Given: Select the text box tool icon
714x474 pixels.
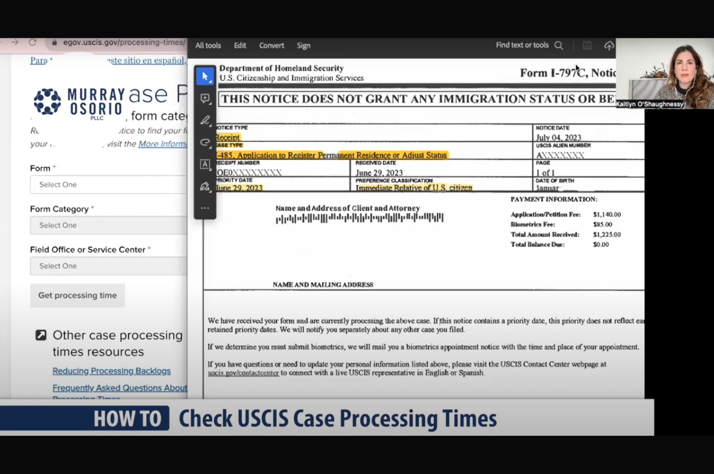Looking at the screenshot, I should pyautogui.click(x=205, y=164).
